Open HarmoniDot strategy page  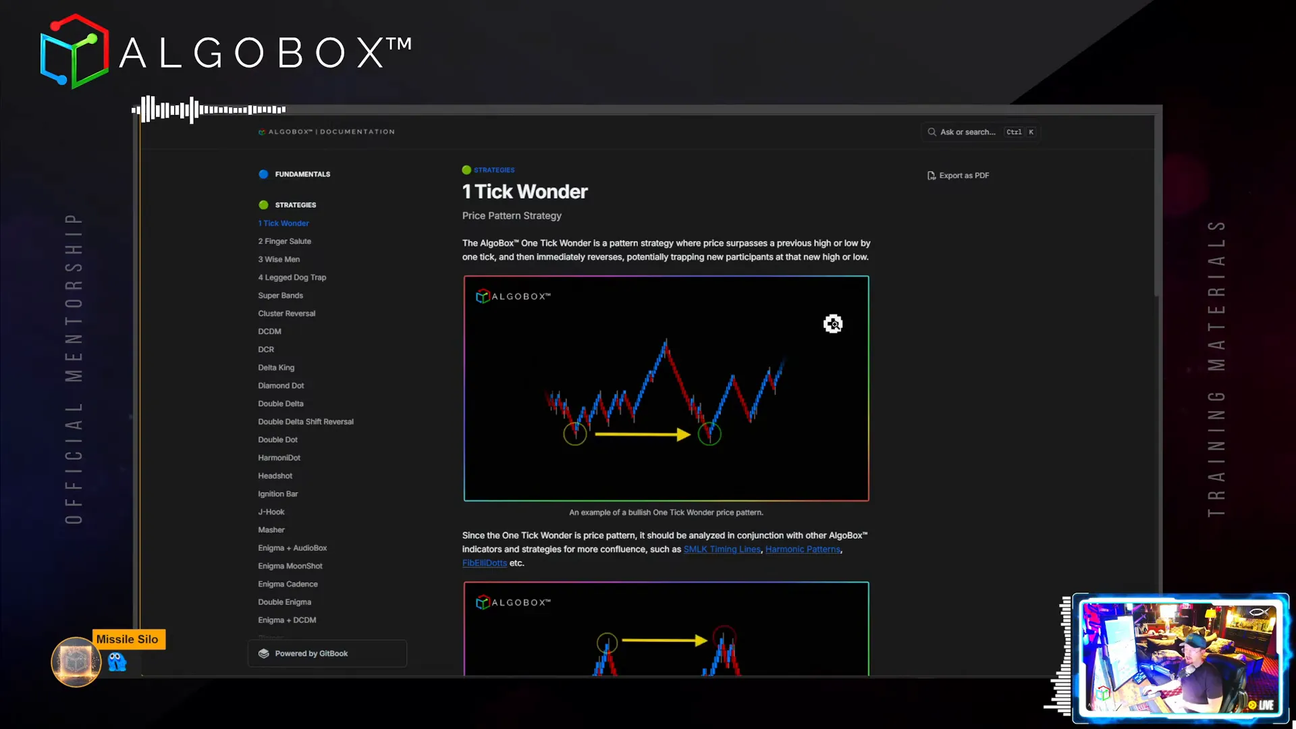point(279,458)
